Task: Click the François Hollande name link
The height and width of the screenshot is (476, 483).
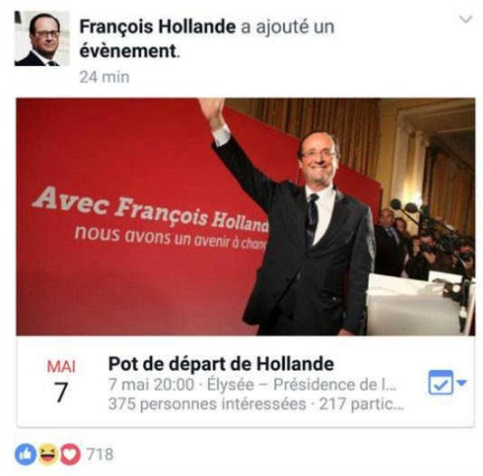Action: 157,26
